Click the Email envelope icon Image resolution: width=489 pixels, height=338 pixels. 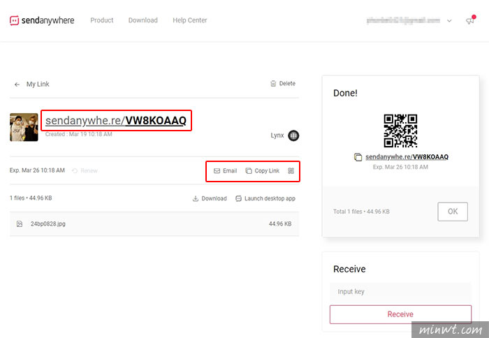pyautogui.click(x=217, y=171)
